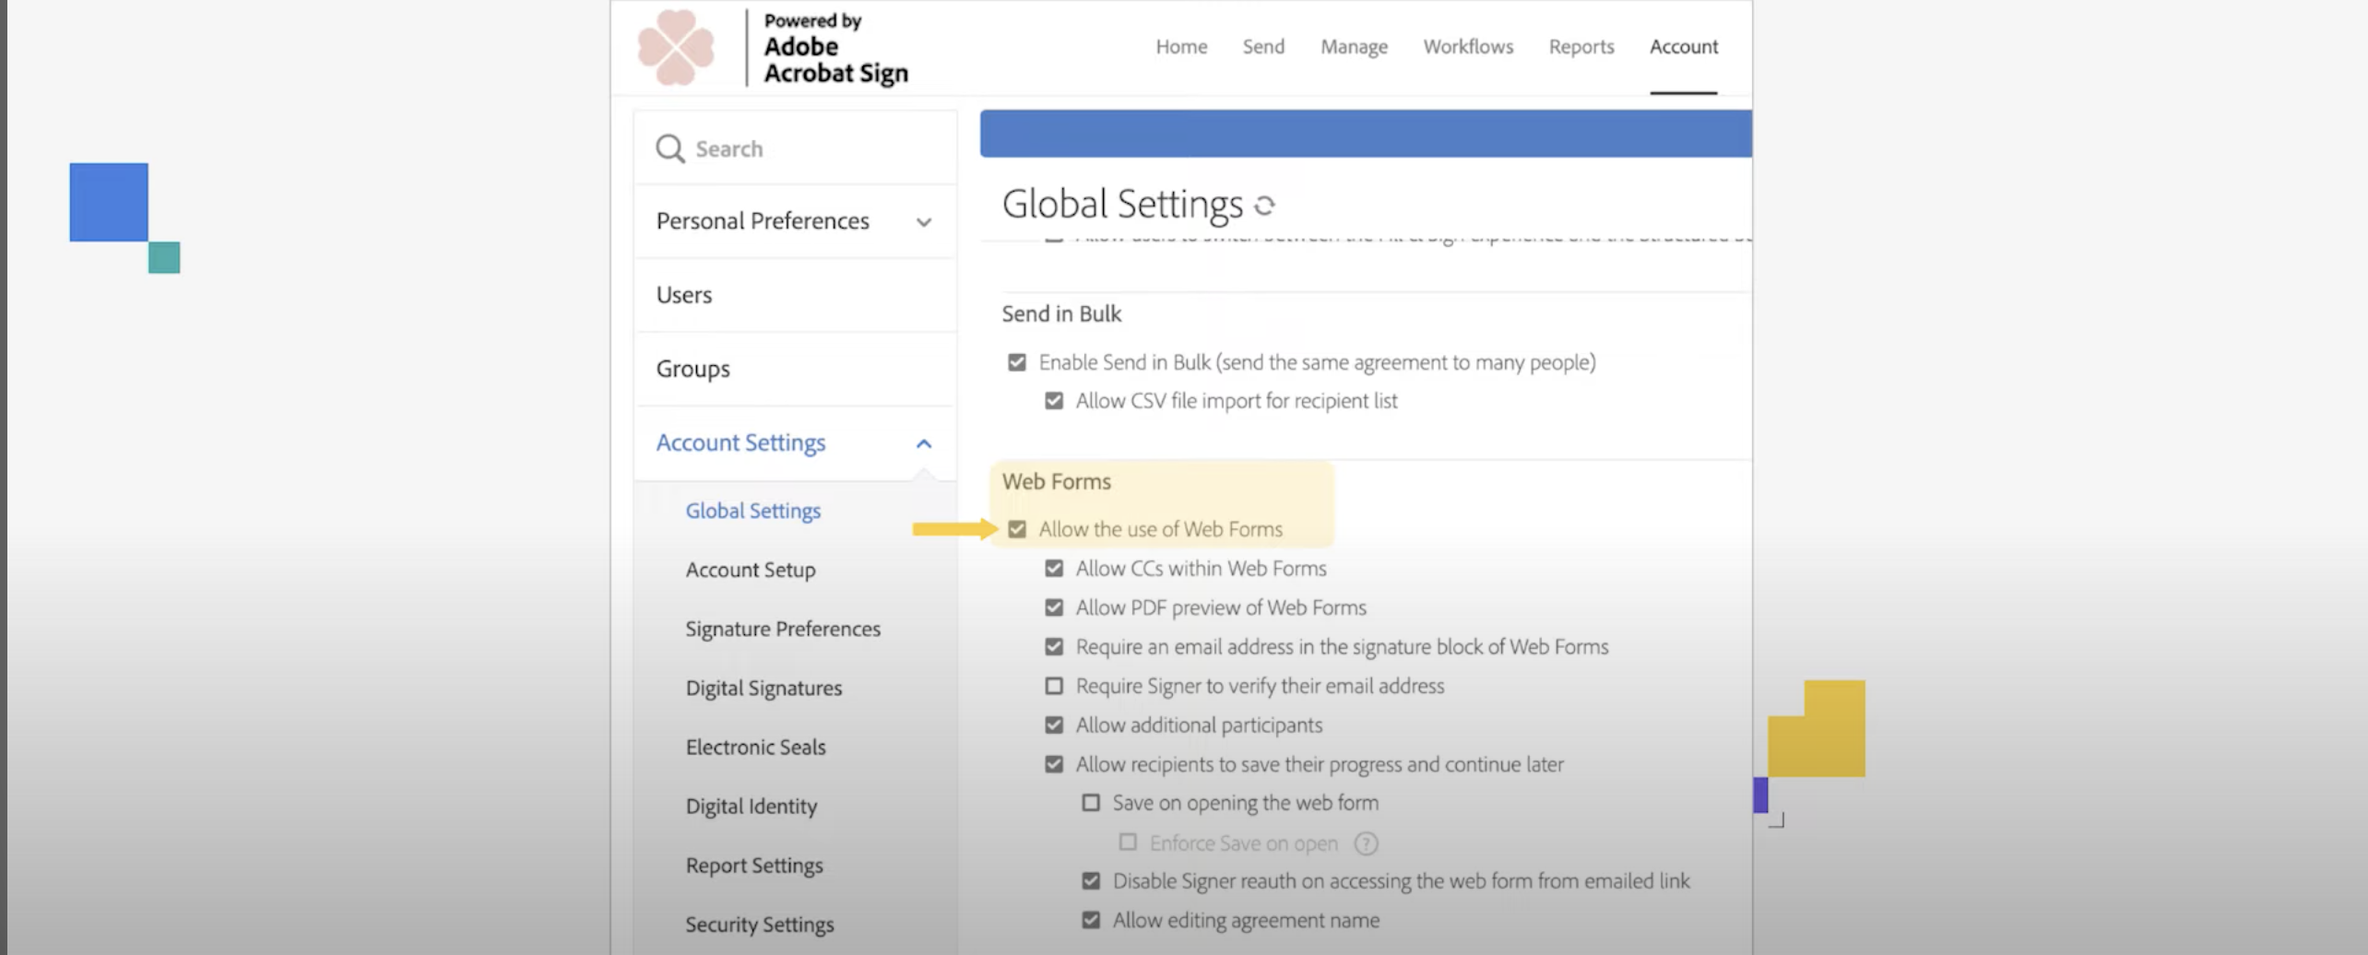The width and height of the screenshot is (2368, 955).
Task: Open the Manage tab
Action: click(1354, 46)
